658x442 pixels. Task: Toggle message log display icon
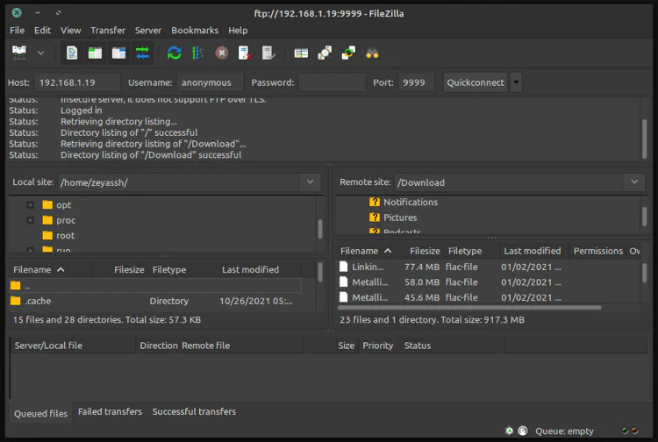72,53
